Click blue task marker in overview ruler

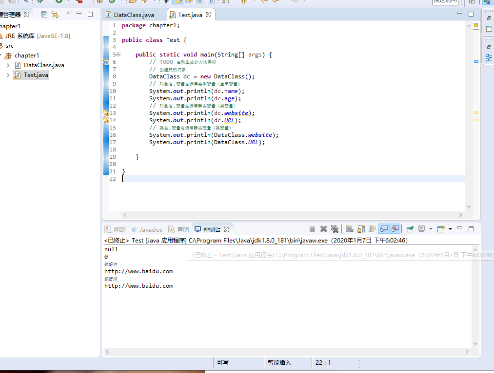tap(476, 62)
